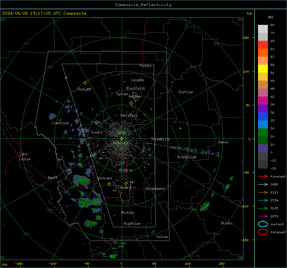The height and width of the screenshot is (268, 287).
Task: Click the storm cell northwest of Brooks
Action: coord(205,206)
